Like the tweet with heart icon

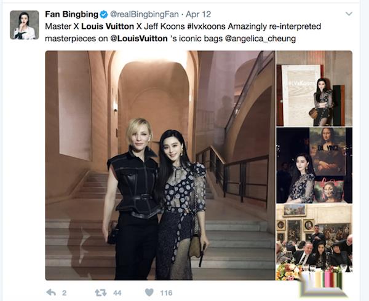[x=149, y=292]
